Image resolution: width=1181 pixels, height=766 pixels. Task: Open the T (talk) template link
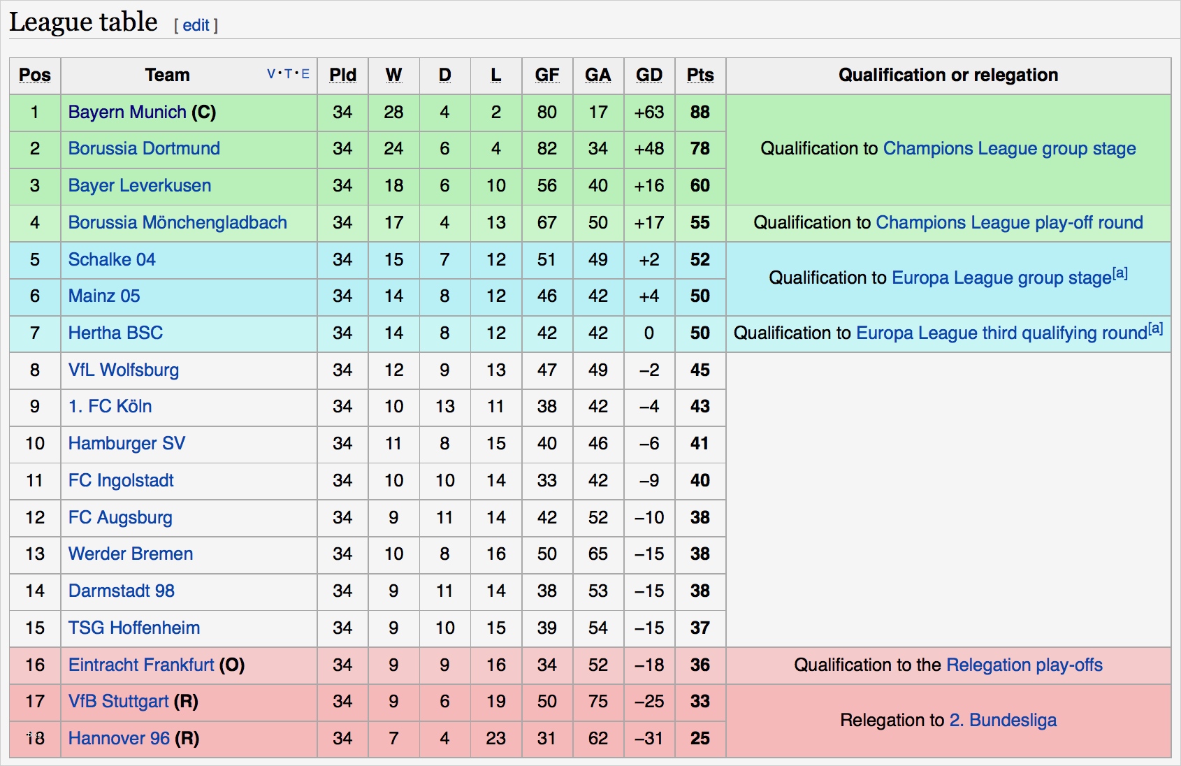coord(288,74)
